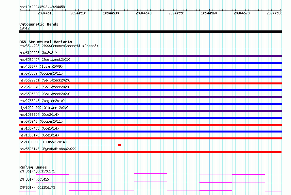The width and height of the screenshot is (291, 195).
Task: Click the blue bar of nsv1067455
Action: [150, 132]
